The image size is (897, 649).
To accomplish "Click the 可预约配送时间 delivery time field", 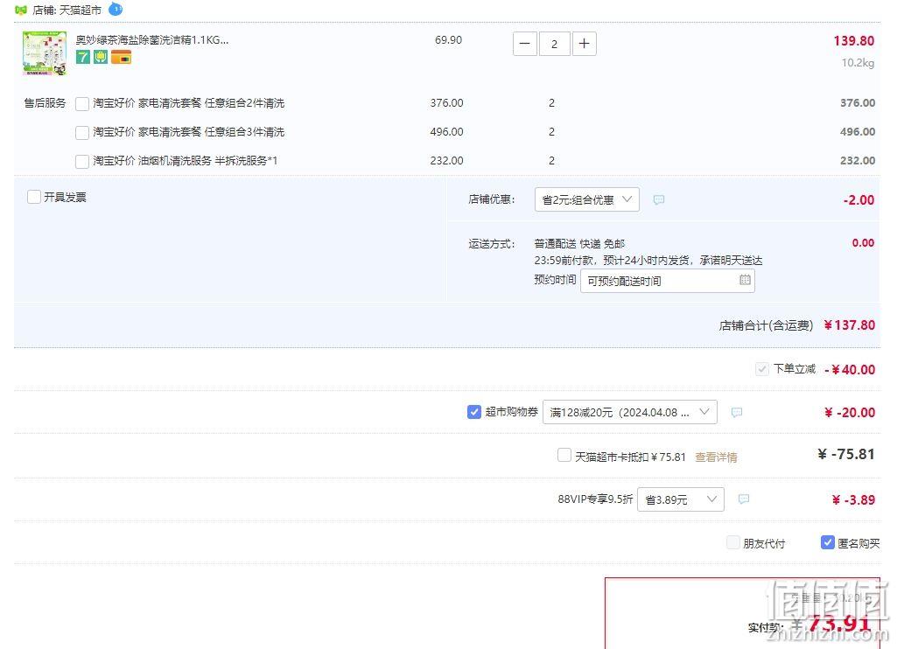I will point(668,281).
